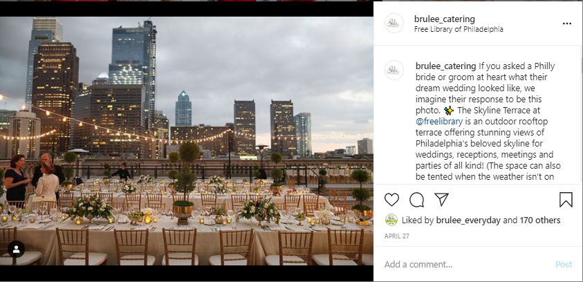Image resolution: width=583 pixels, height=282 pixels.
Task: Share the post via the paper plane icon
Action: [x=441, y=200]
